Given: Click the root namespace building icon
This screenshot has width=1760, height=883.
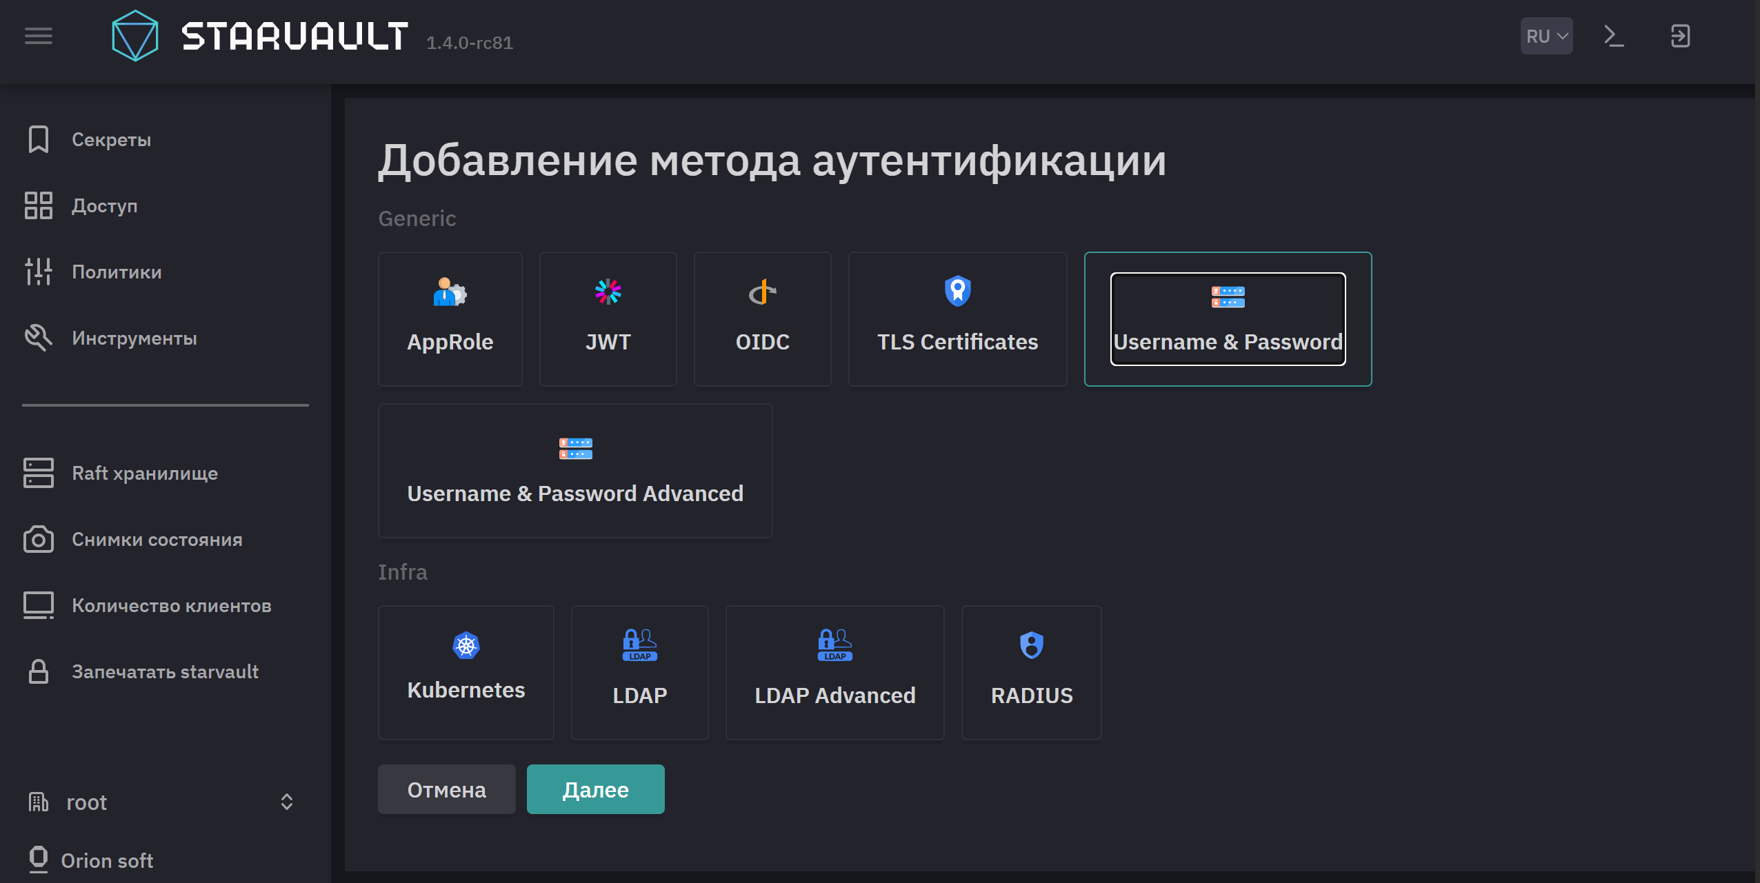Looking at the screenshot, I should point(39,802).
